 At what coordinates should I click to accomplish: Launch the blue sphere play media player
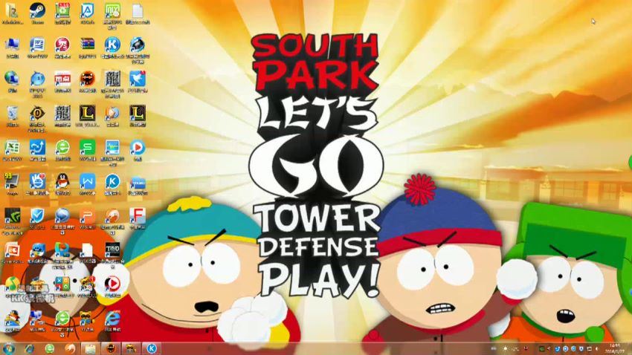(x=62, y=216)
